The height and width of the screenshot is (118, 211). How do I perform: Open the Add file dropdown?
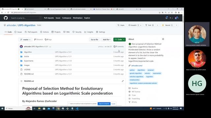[106, 40]
